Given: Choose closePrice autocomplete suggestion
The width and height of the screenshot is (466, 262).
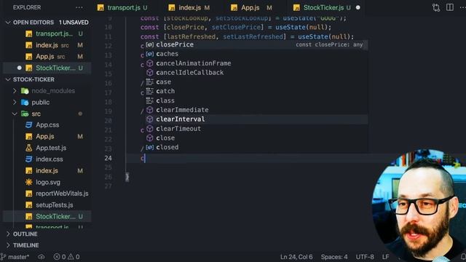Looking at the screenshot, I should [x=256, y=44].
